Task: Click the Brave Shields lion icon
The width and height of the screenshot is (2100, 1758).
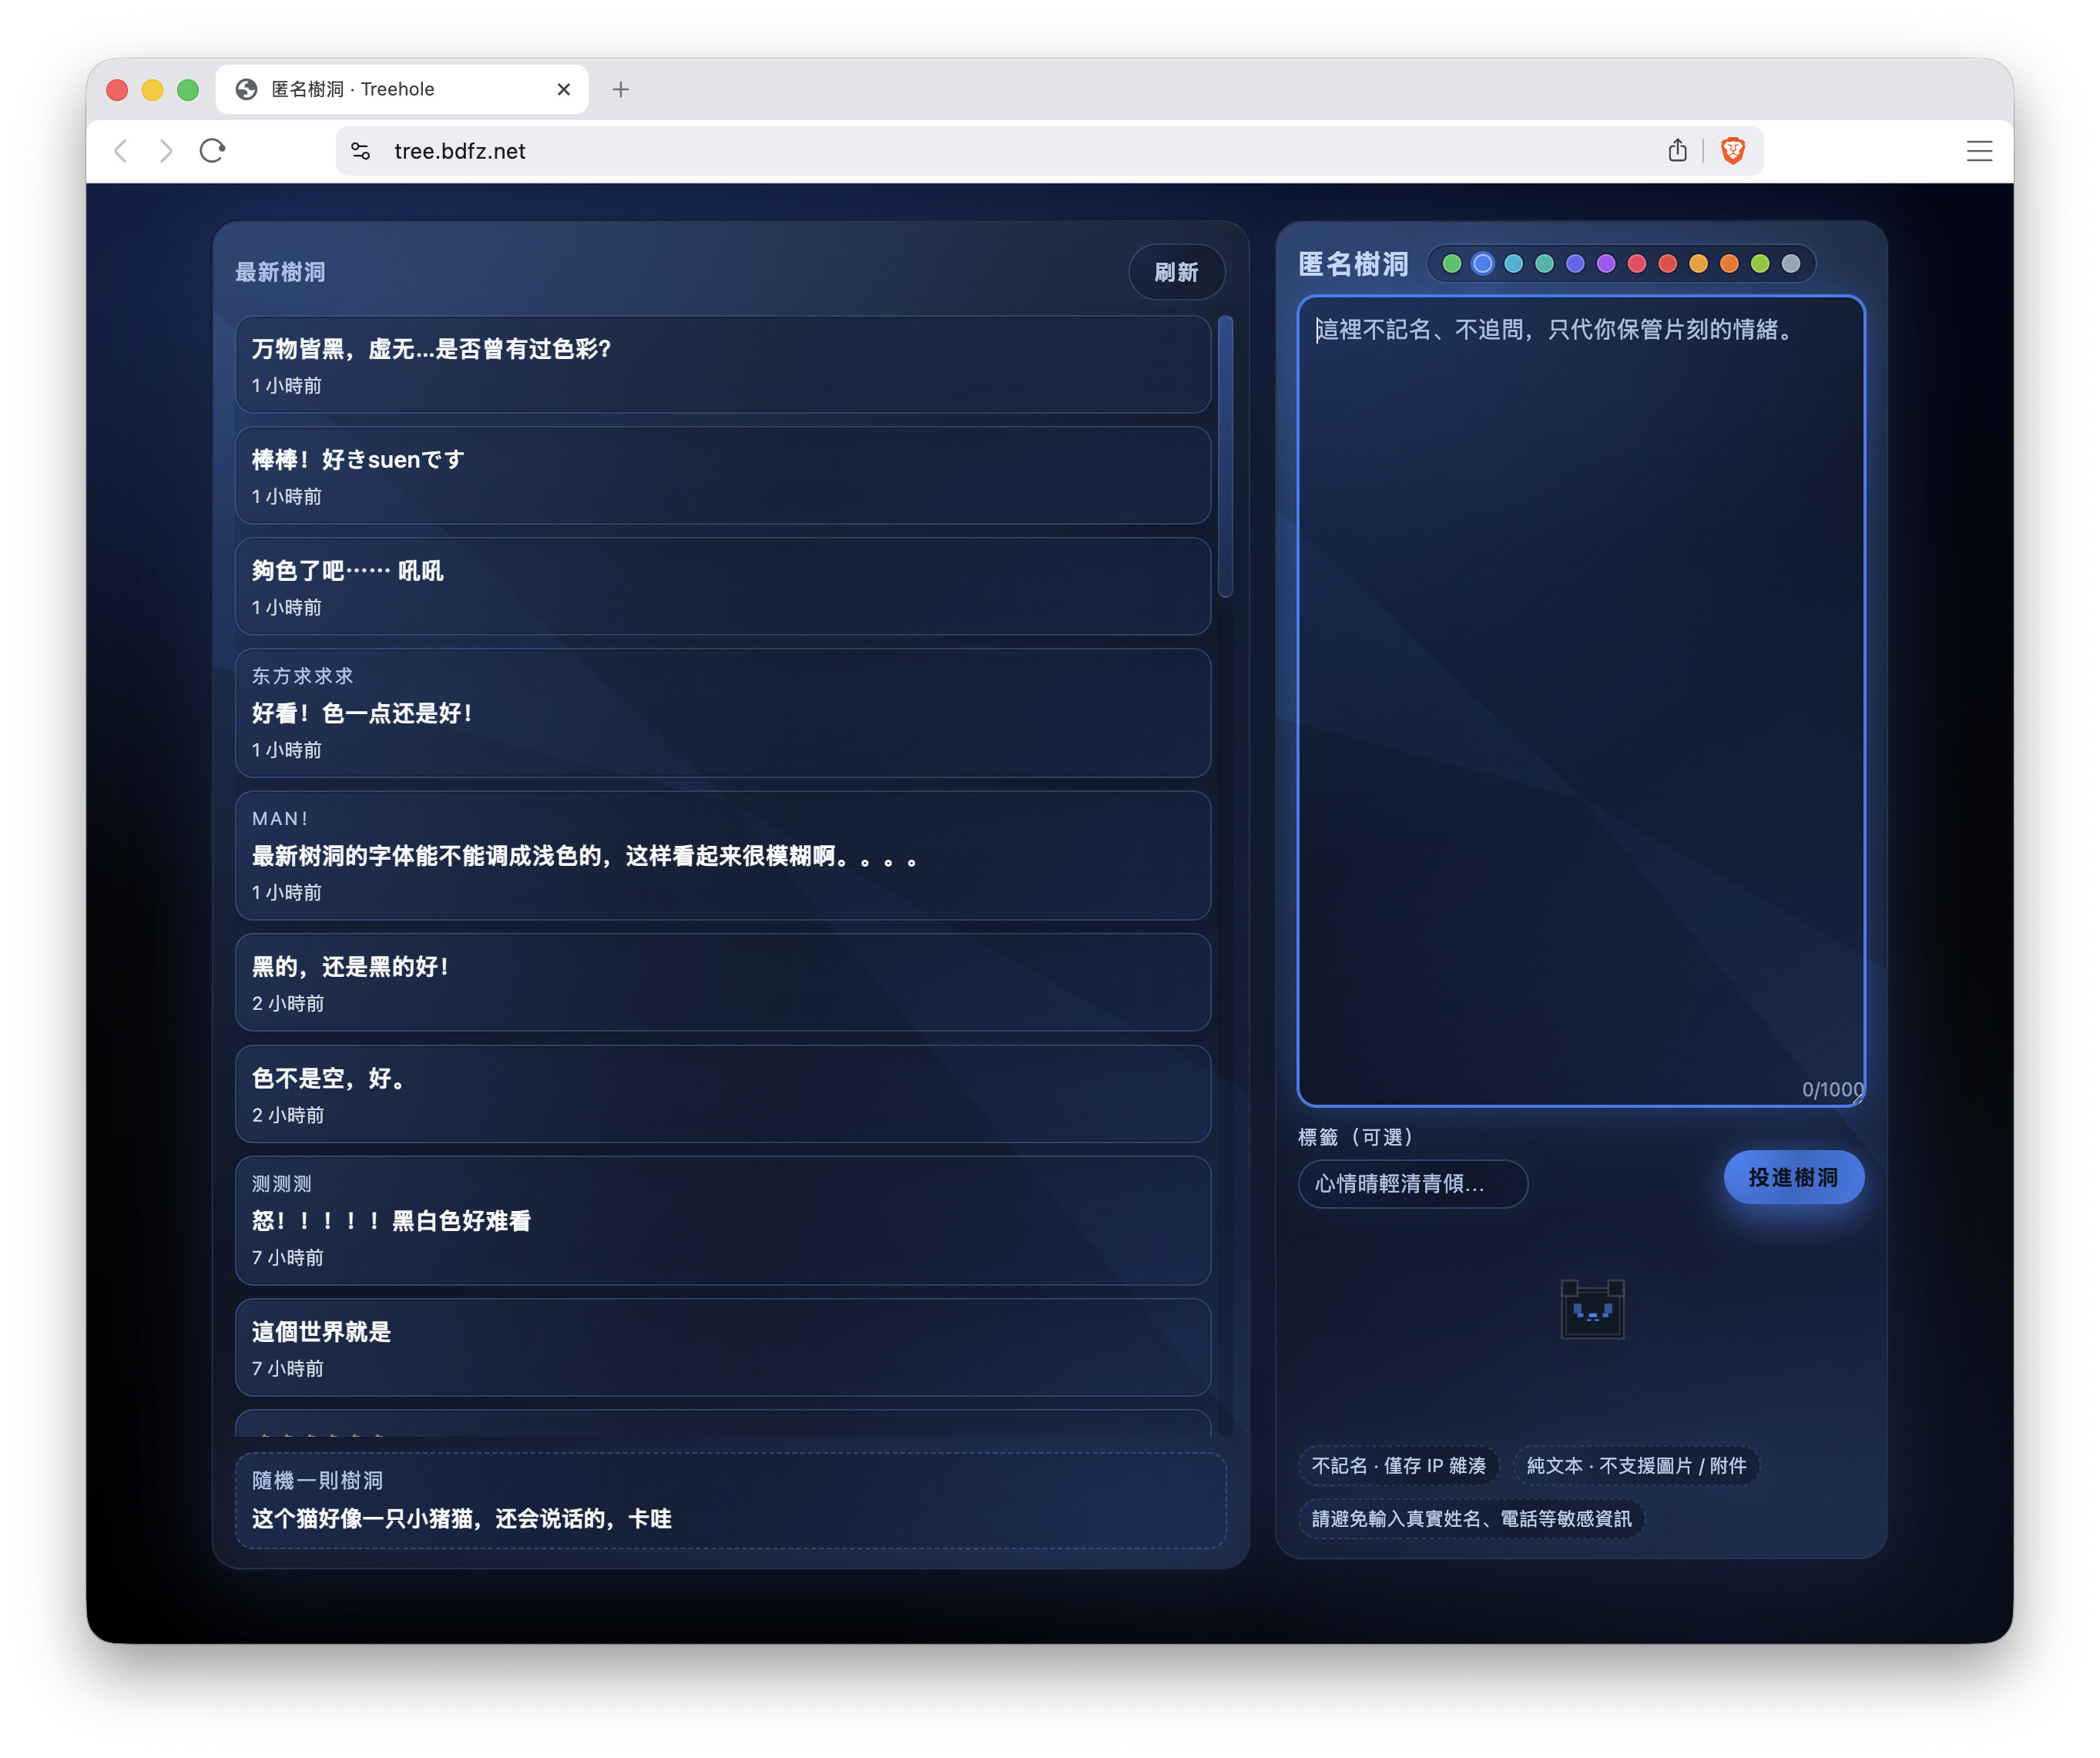Action: coord(1732,150)
